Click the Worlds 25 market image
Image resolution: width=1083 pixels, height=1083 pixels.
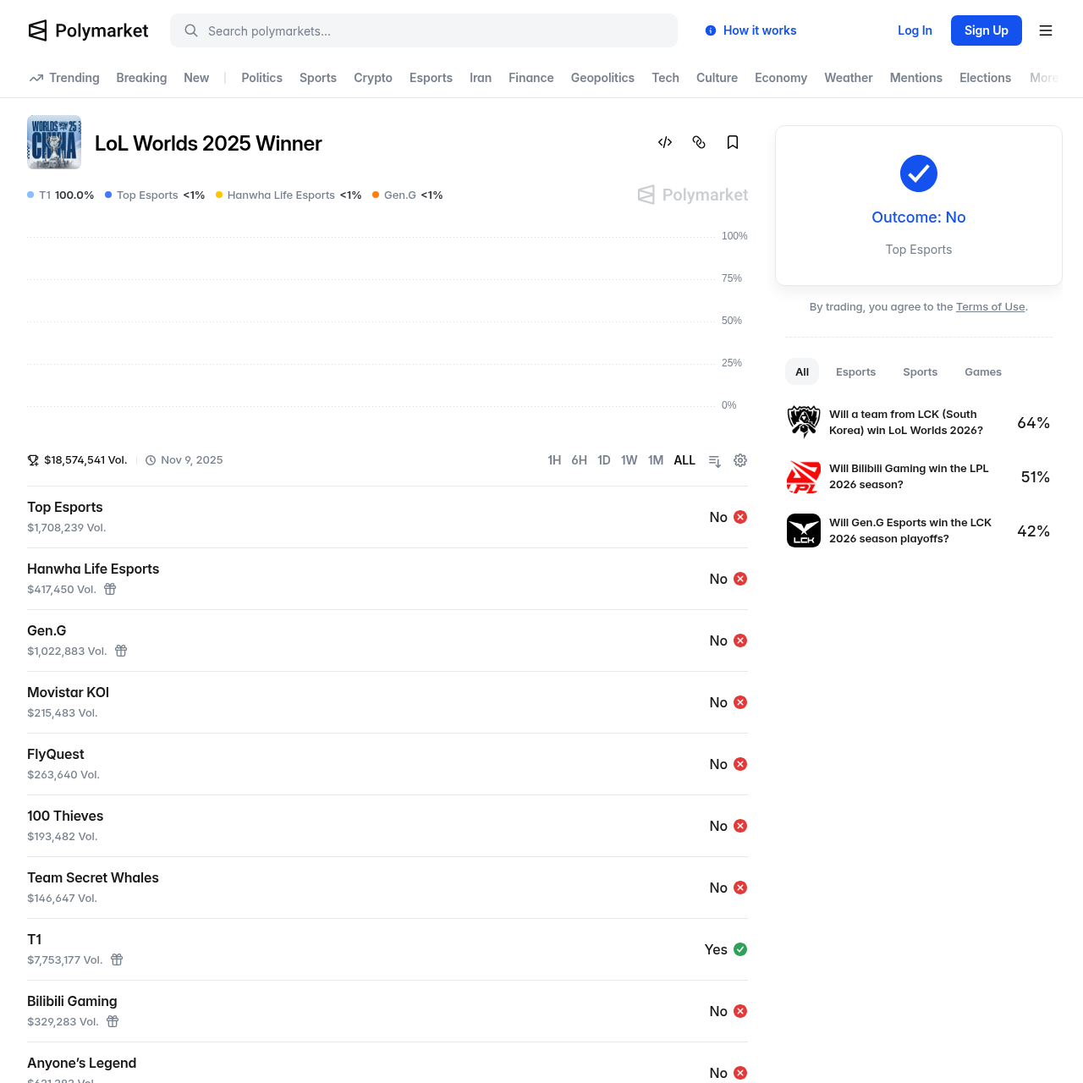coord(54,142)
